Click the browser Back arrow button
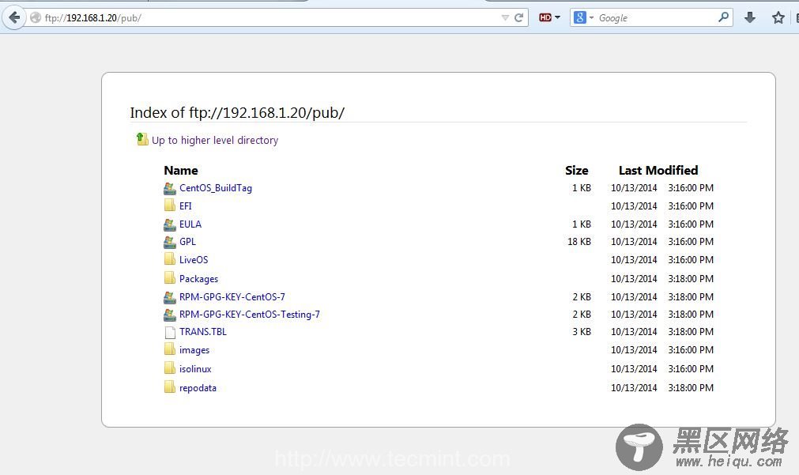799x475 pixels. coord(14,17)
